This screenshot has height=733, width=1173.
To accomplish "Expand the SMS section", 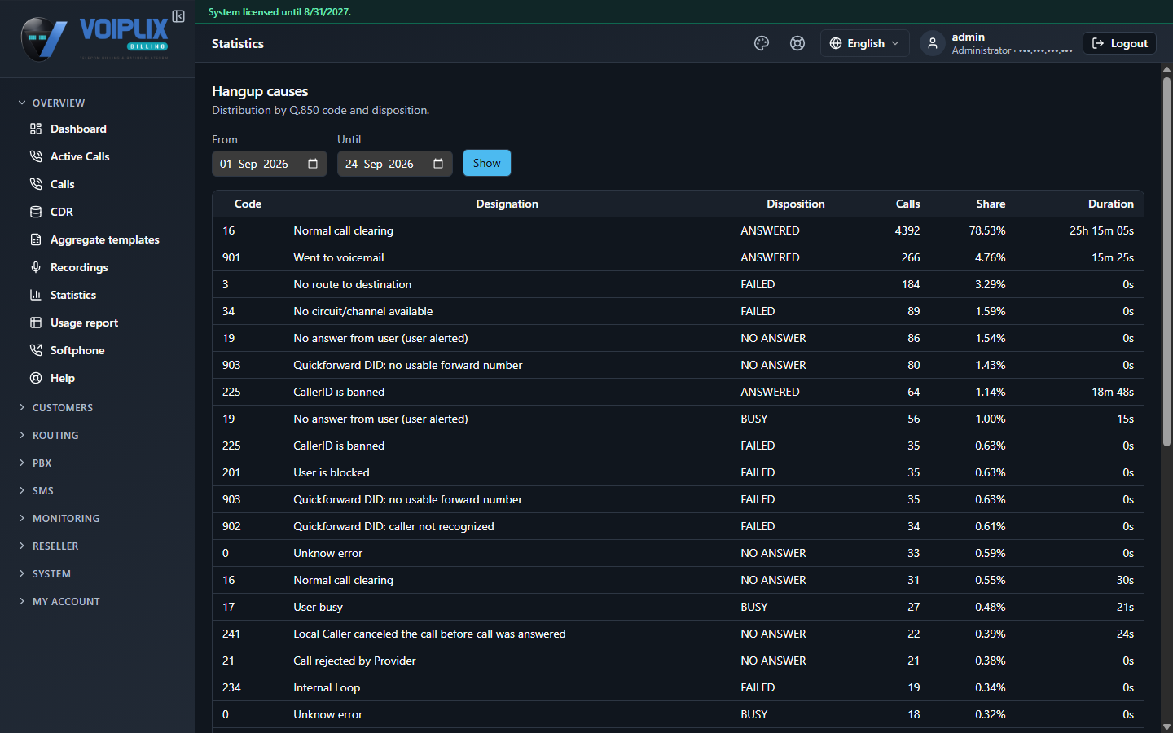I will click(x=36, y=490).
